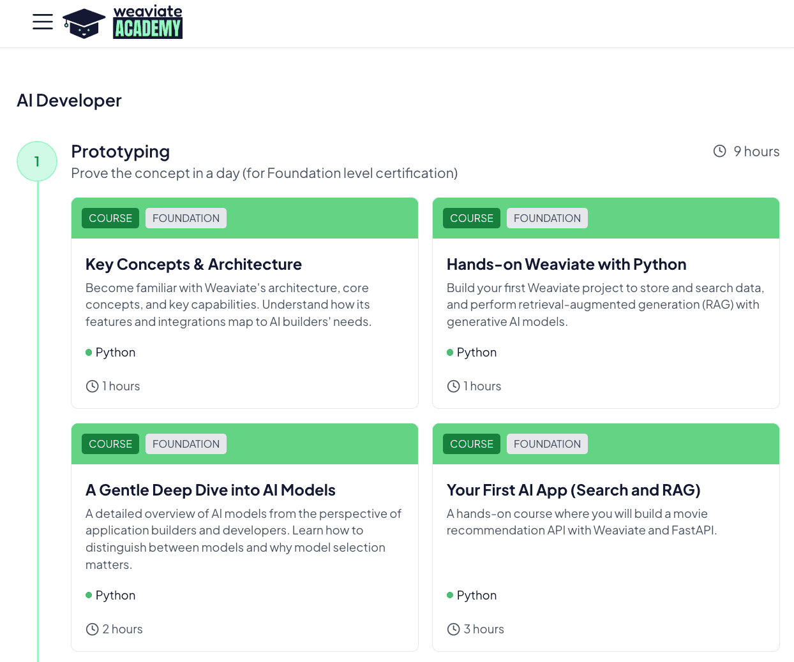Click clock icon in Key Concepts card
794x662 pixels.
[92, 386]
